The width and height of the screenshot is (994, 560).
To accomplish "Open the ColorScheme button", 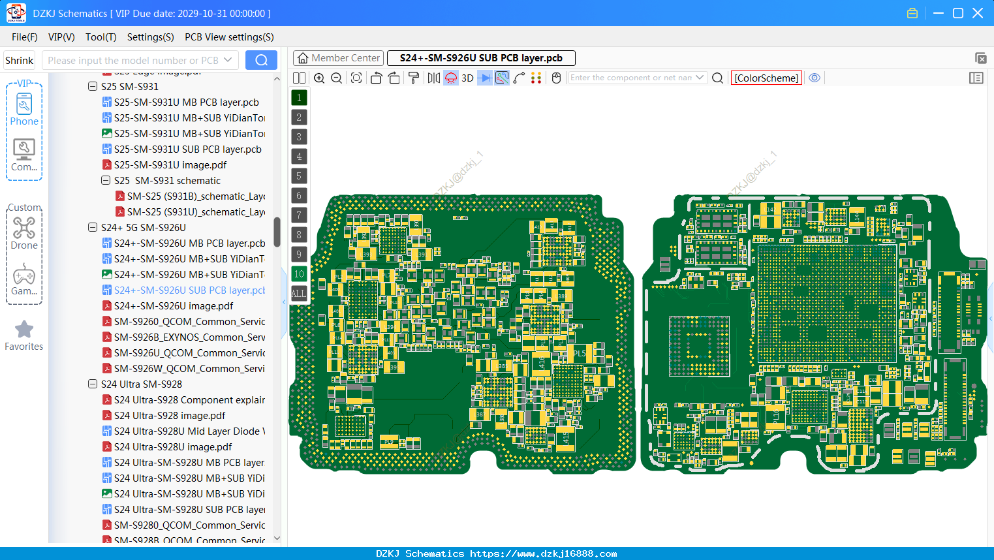I will click(766, 78).
